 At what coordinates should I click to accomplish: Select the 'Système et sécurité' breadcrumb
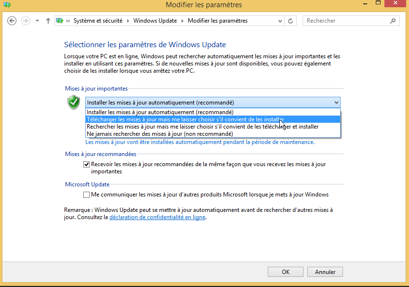point(98,21)
